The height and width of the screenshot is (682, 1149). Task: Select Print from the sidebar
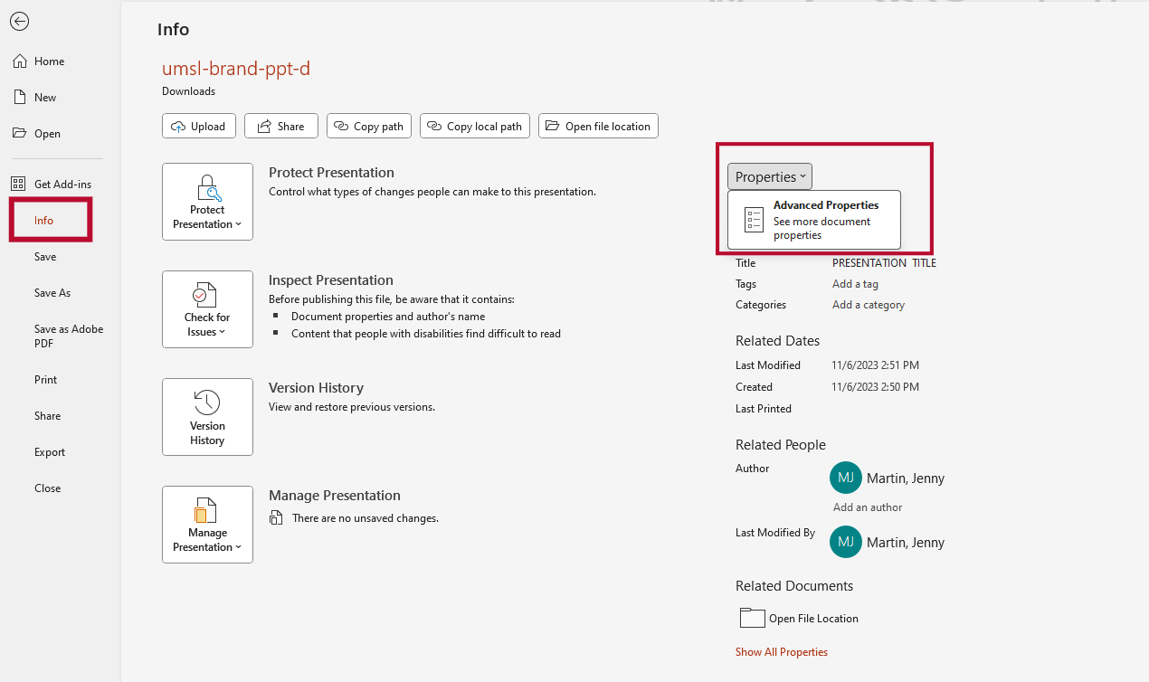click(x=45, y=380)
